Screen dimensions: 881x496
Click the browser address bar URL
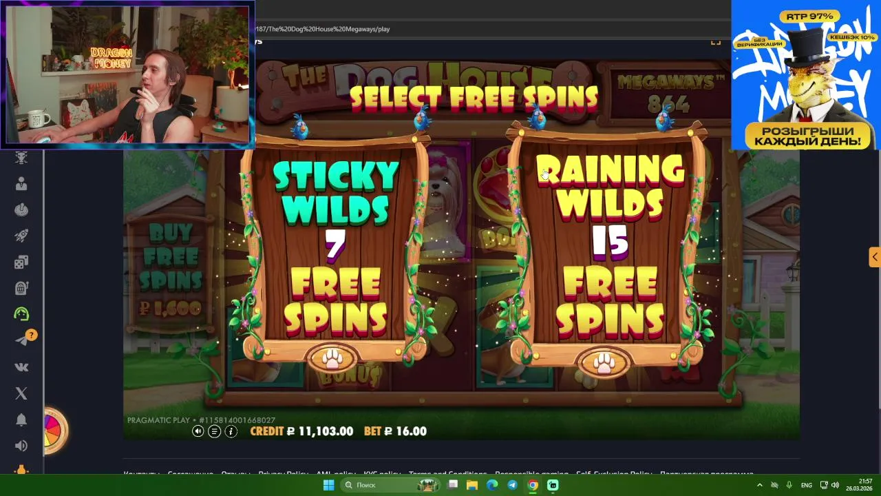[x=322, y=29]
